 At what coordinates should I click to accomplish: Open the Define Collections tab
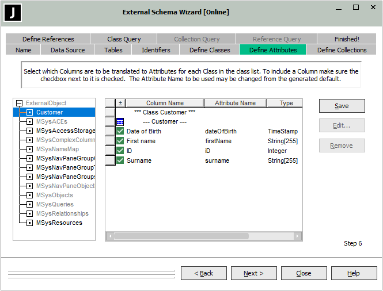click(x=342, y=50)
